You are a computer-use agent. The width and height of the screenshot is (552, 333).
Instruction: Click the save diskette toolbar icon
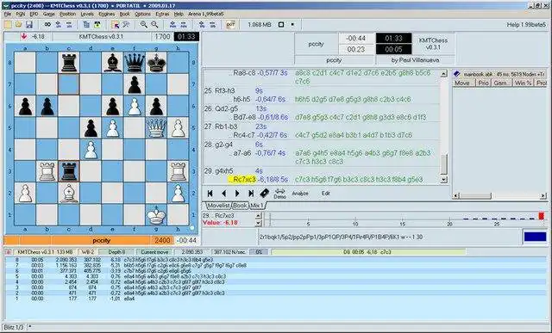tap(29, 25)
